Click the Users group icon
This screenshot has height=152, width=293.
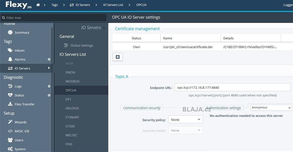click(x=10, y=140)
